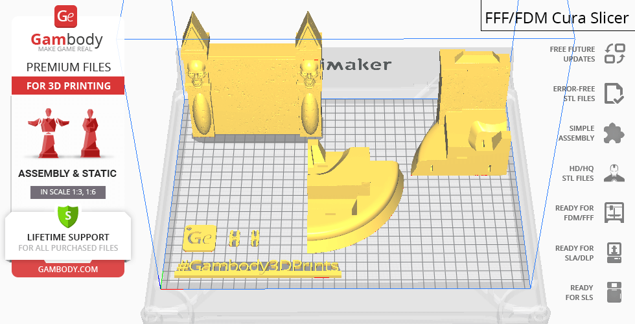
Task: Select the HD/HQ STL files icon
Action: [x=613, y=173]
